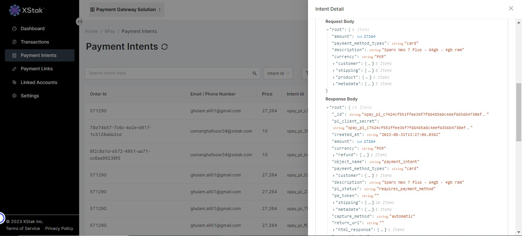Image resolution: width=522 pixels, height=236 pixels.
Task: Go to Home breadcrumb link
Action: click(x=91, y=31)
